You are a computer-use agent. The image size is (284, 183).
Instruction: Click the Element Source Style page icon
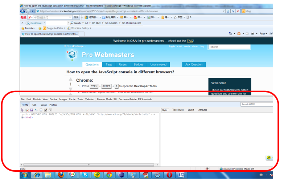click(41, 110)
